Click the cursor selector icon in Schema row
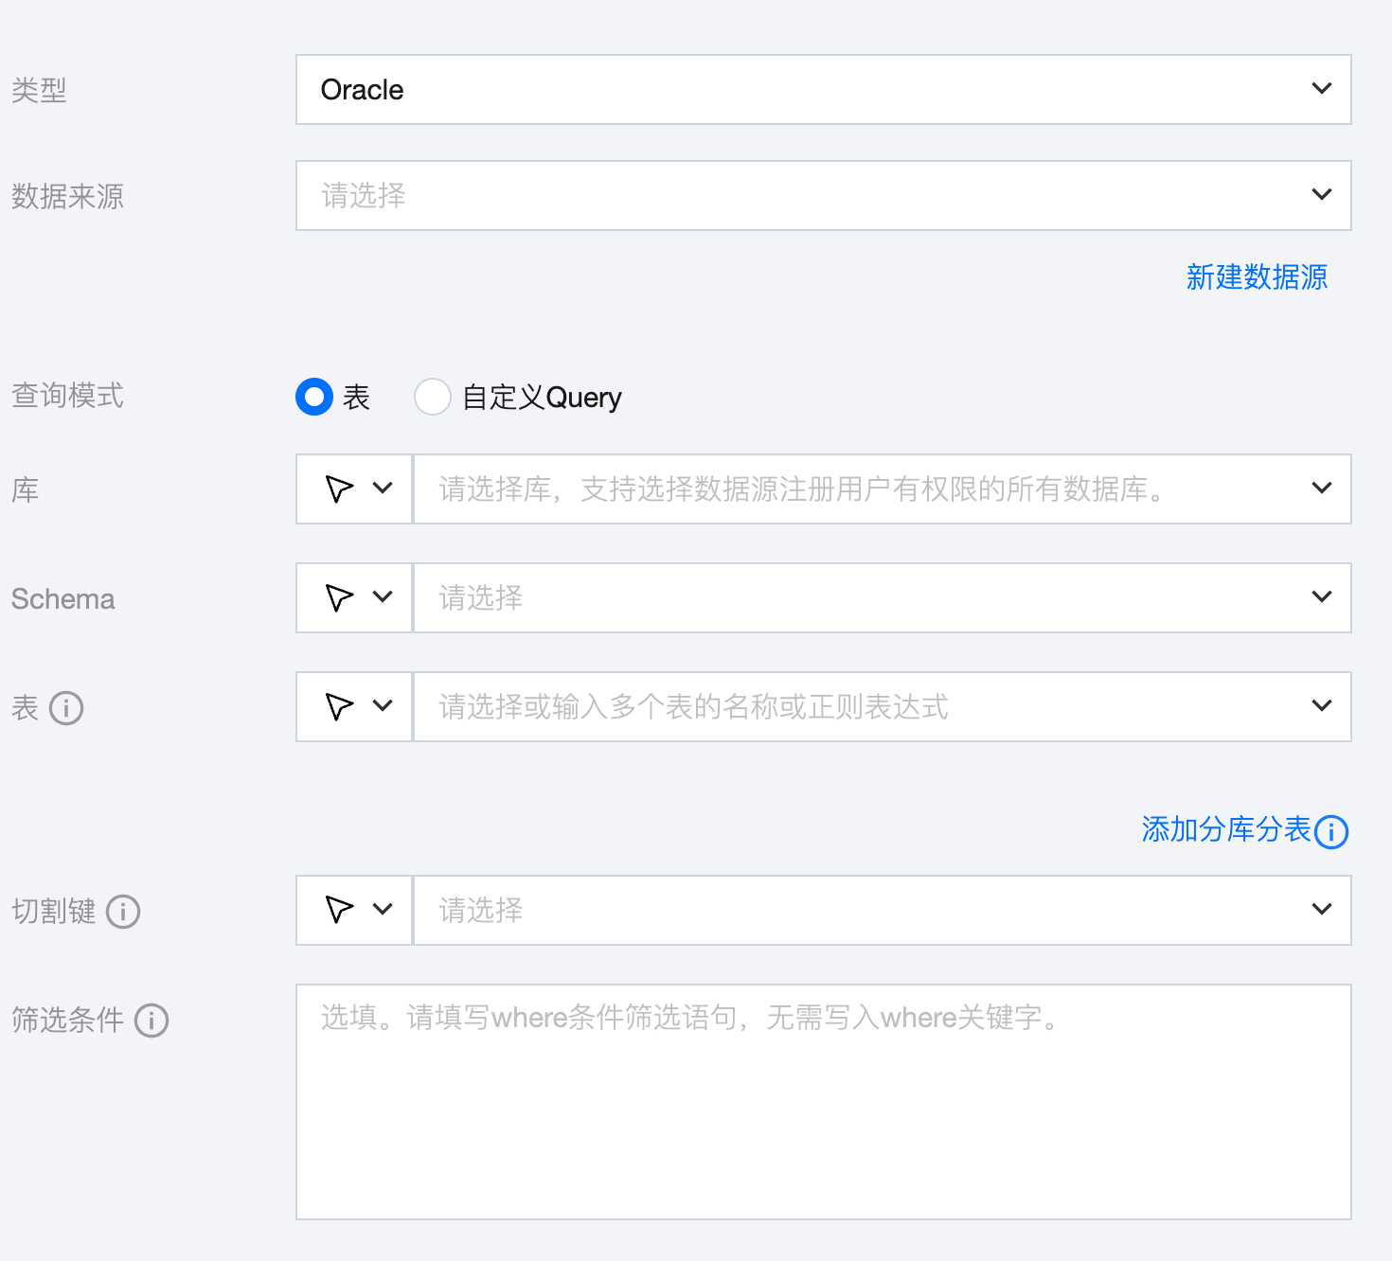Screen dimensions: 1392x1261 (339, 597)
